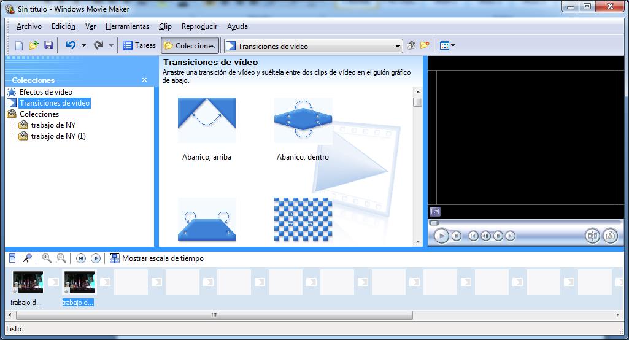This screenshot has width=629, height=340.
Task: Open the undo history dropdown arrow
Action: (x=83, y=45)
